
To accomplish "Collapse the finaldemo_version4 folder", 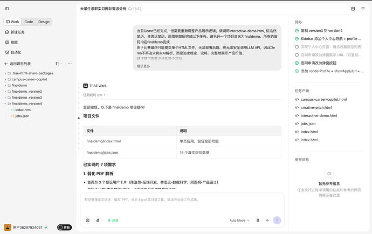I will [x=5, y=104].
